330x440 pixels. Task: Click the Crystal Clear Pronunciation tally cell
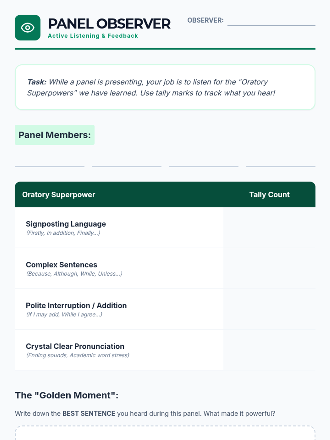(x=269, y=350)
